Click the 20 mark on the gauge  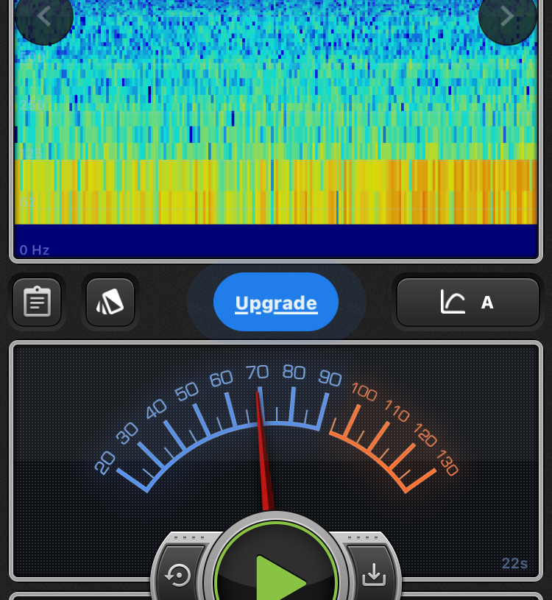click(x=105, y=462)
